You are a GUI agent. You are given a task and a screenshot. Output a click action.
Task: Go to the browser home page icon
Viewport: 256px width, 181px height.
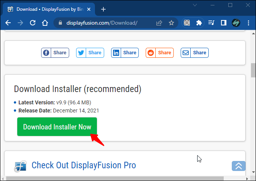pyautogui.click(x=45, y=23)
